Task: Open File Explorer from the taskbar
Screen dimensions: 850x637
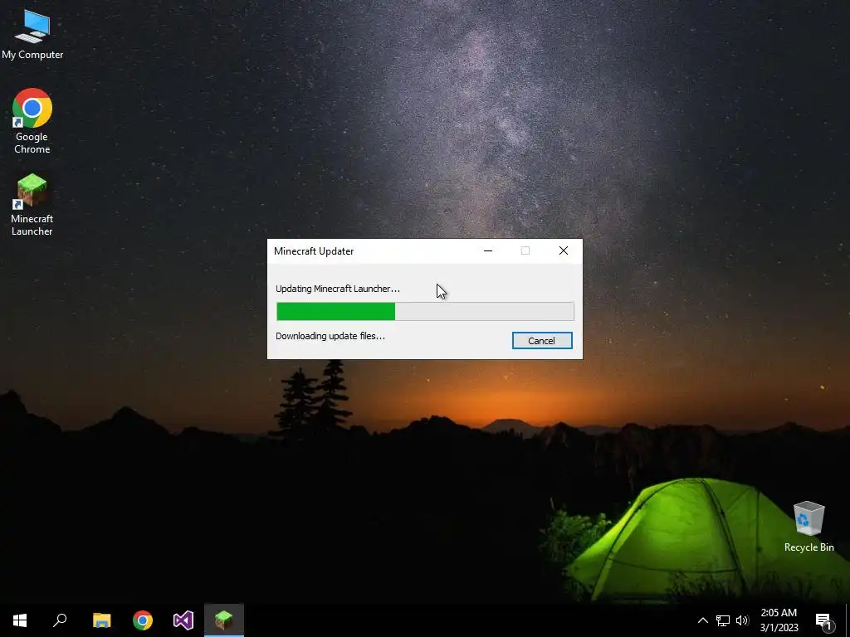Action: coord(101,620)
